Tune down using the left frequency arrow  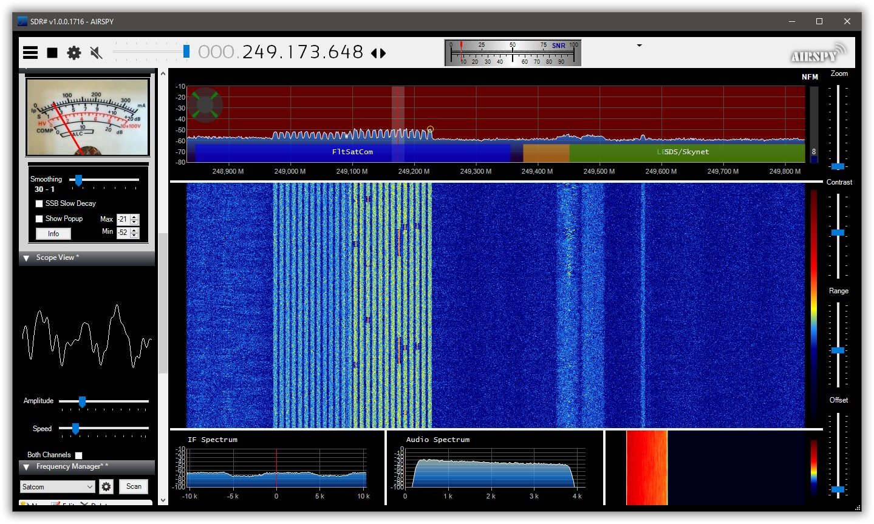click(x=374, y=53)
